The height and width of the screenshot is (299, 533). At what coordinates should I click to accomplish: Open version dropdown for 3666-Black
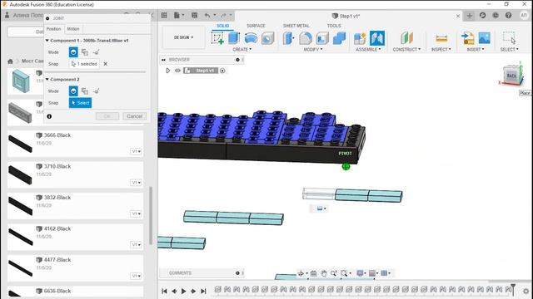coord(136,151)
